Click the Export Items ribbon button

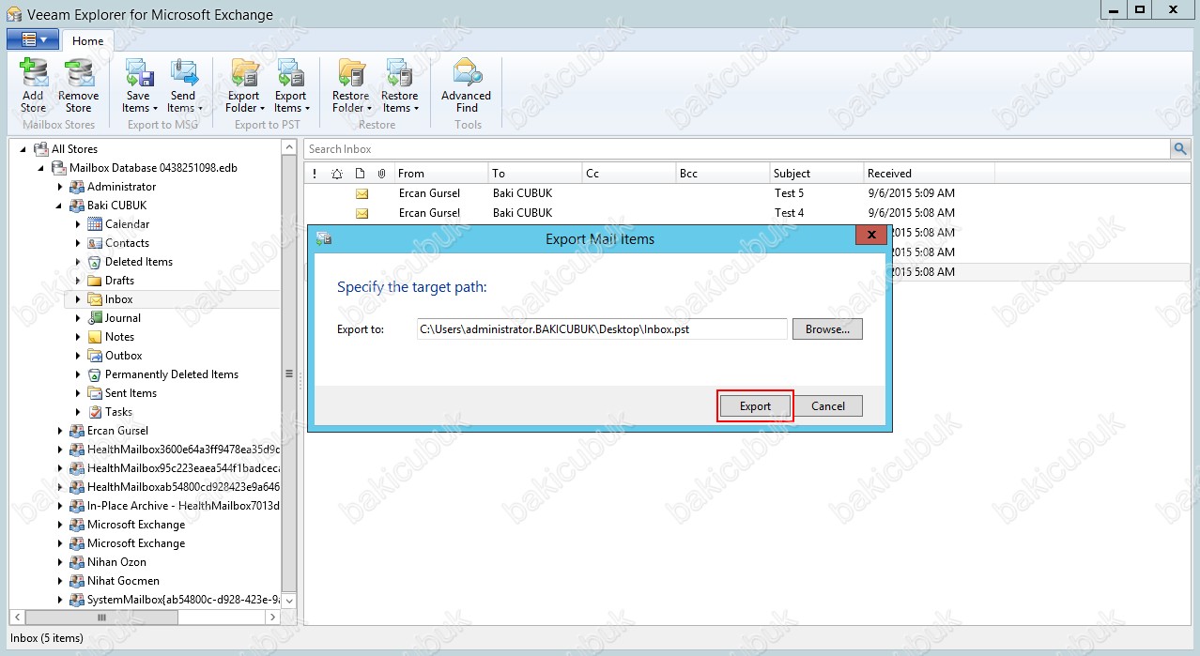pos(291,86)
